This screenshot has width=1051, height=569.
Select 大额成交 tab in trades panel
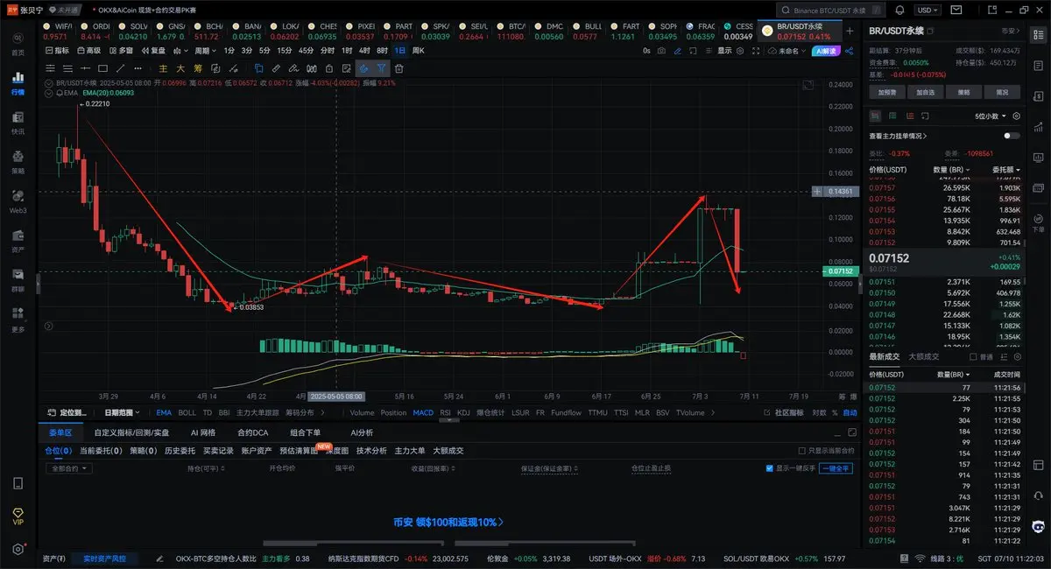924,356
